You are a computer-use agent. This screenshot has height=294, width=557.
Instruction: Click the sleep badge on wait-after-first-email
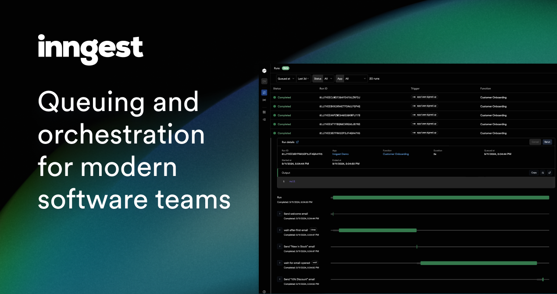[x=313, y=229]
